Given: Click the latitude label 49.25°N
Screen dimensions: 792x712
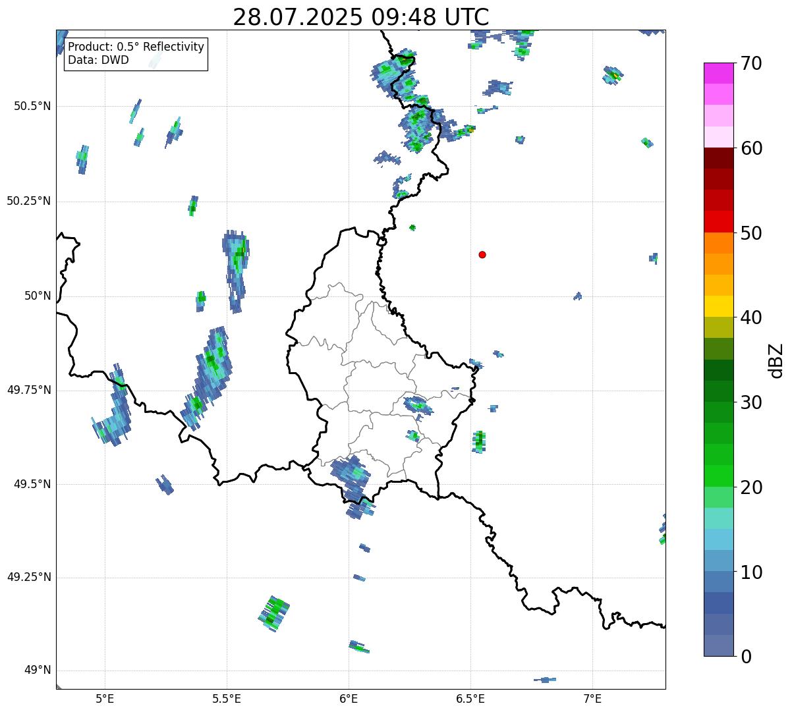Looking at the screenshot, I should [29, 577].
